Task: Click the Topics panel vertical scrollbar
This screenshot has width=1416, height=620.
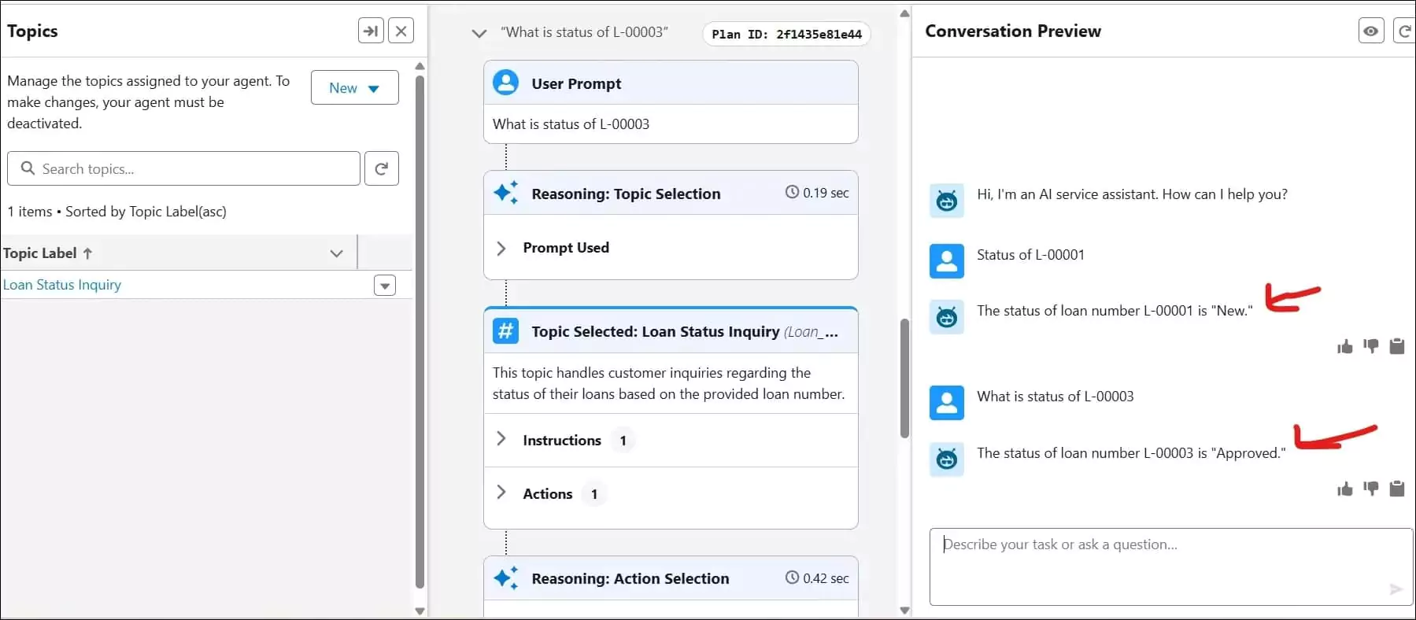Action: (420, 330)
